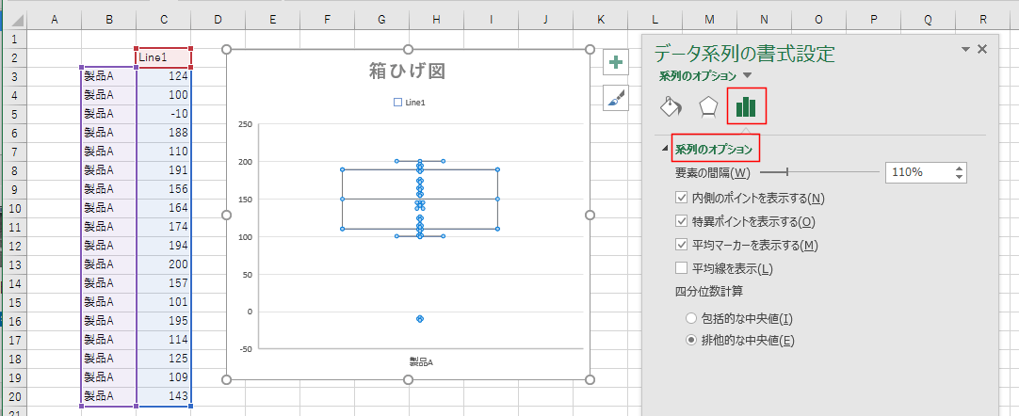Image resolution: width=1019 pixels, height=416 pixels.
Task: Open the Effects pentagon tab
Action: [707, 106]
